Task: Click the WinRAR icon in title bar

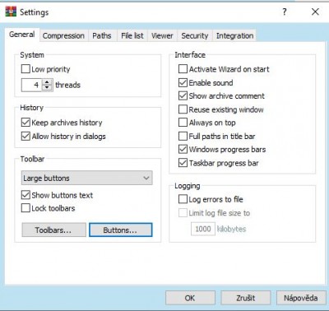Action: pos(11,12)
